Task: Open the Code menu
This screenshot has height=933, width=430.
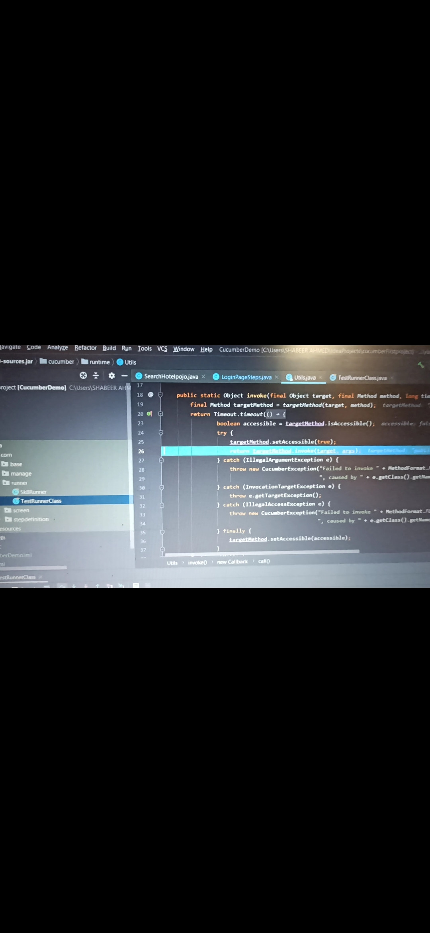Action: coord(34,347)
